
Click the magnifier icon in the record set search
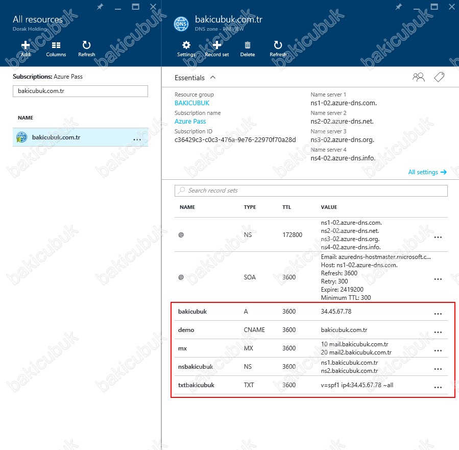181,191
